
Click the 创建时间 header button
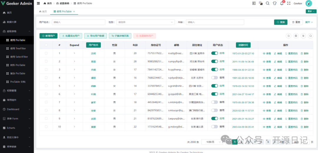point(243,45)
